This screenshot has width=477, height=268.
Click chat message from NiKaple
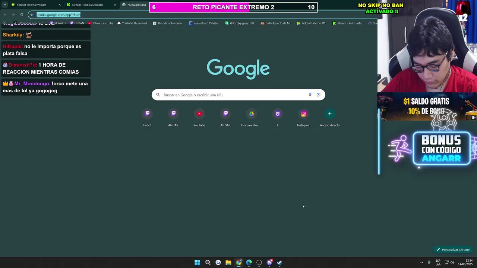pos(45,50)
